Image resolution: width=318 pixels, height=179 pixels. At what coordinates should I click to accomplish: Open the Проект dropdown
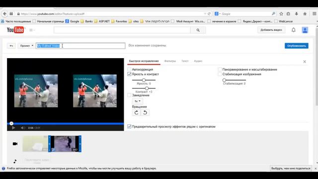[26, 46]
